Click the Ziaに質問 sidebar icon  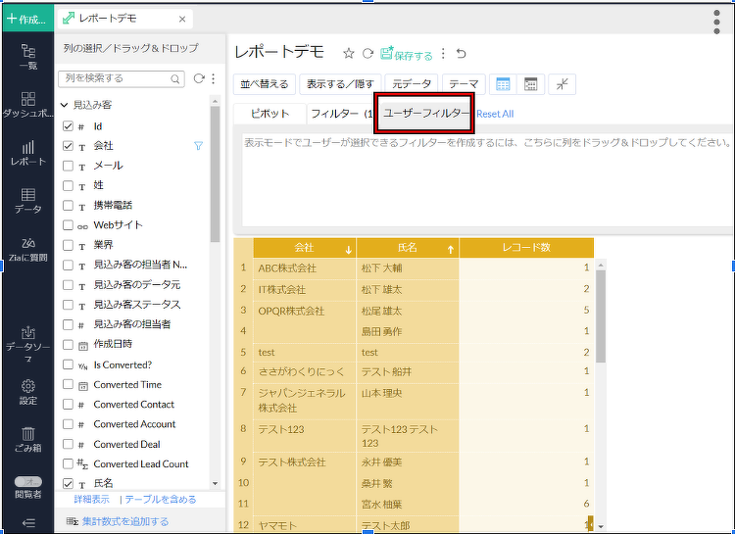point(27,249)
